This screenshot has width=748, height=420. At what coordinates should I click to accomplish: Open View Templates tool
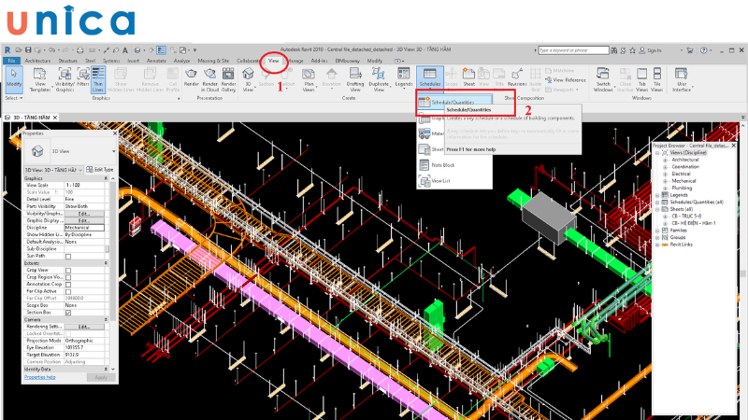point(39,79)
